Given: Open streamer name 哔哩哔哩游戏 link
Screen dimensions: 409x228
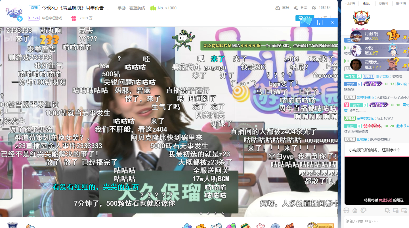Looking at the screenshot, I should 54,18.
